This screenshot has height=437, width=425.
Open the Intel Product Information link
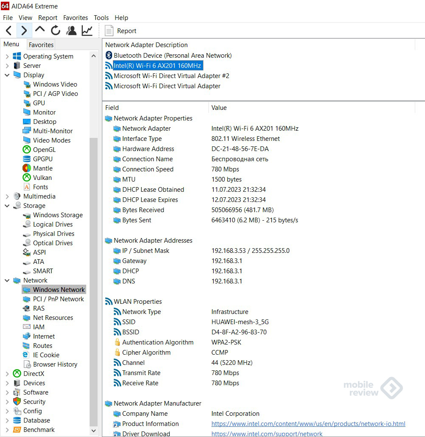308,423
